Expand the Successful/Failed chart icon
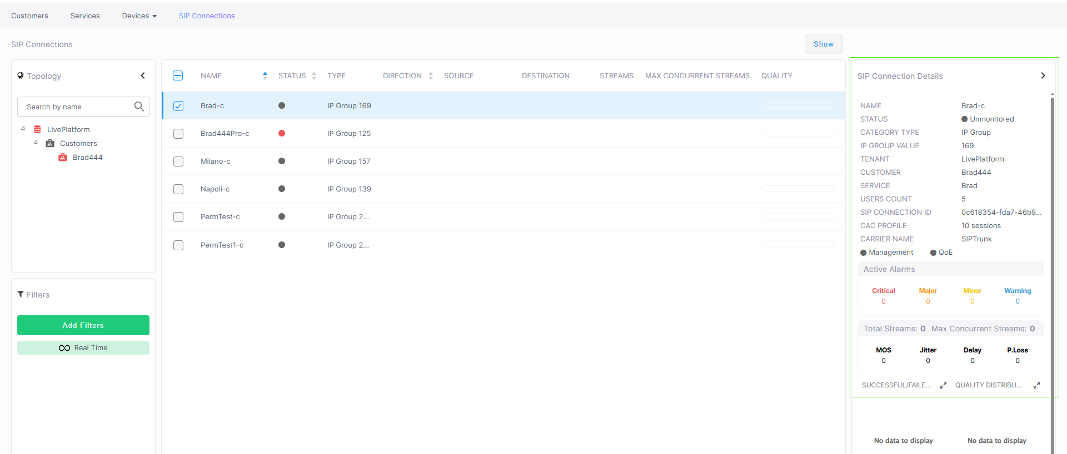 [943, 385]
